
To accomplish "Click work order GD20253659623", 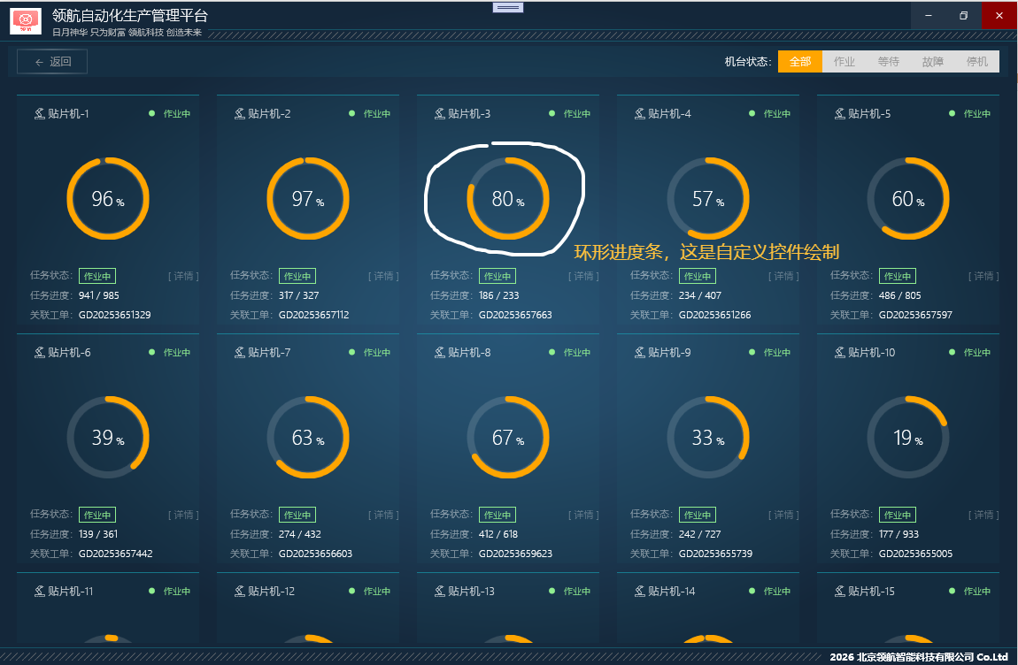I will [515, 554].
